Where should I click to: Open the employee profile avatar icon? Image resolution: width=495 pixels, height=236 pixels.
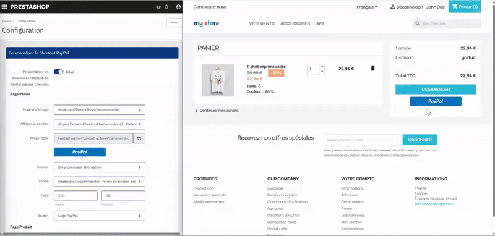click(x=178, y=7)
